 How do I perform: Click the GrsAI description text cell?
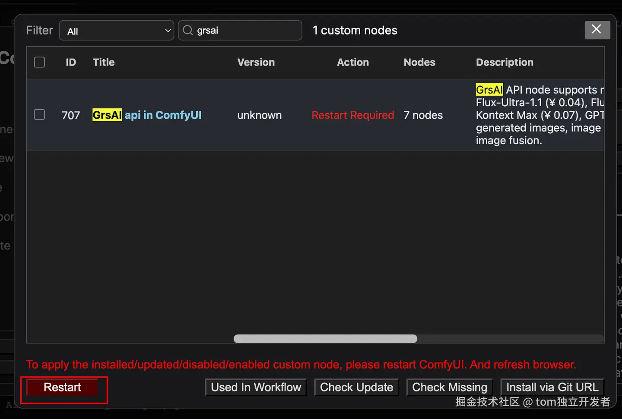(540, 115)
